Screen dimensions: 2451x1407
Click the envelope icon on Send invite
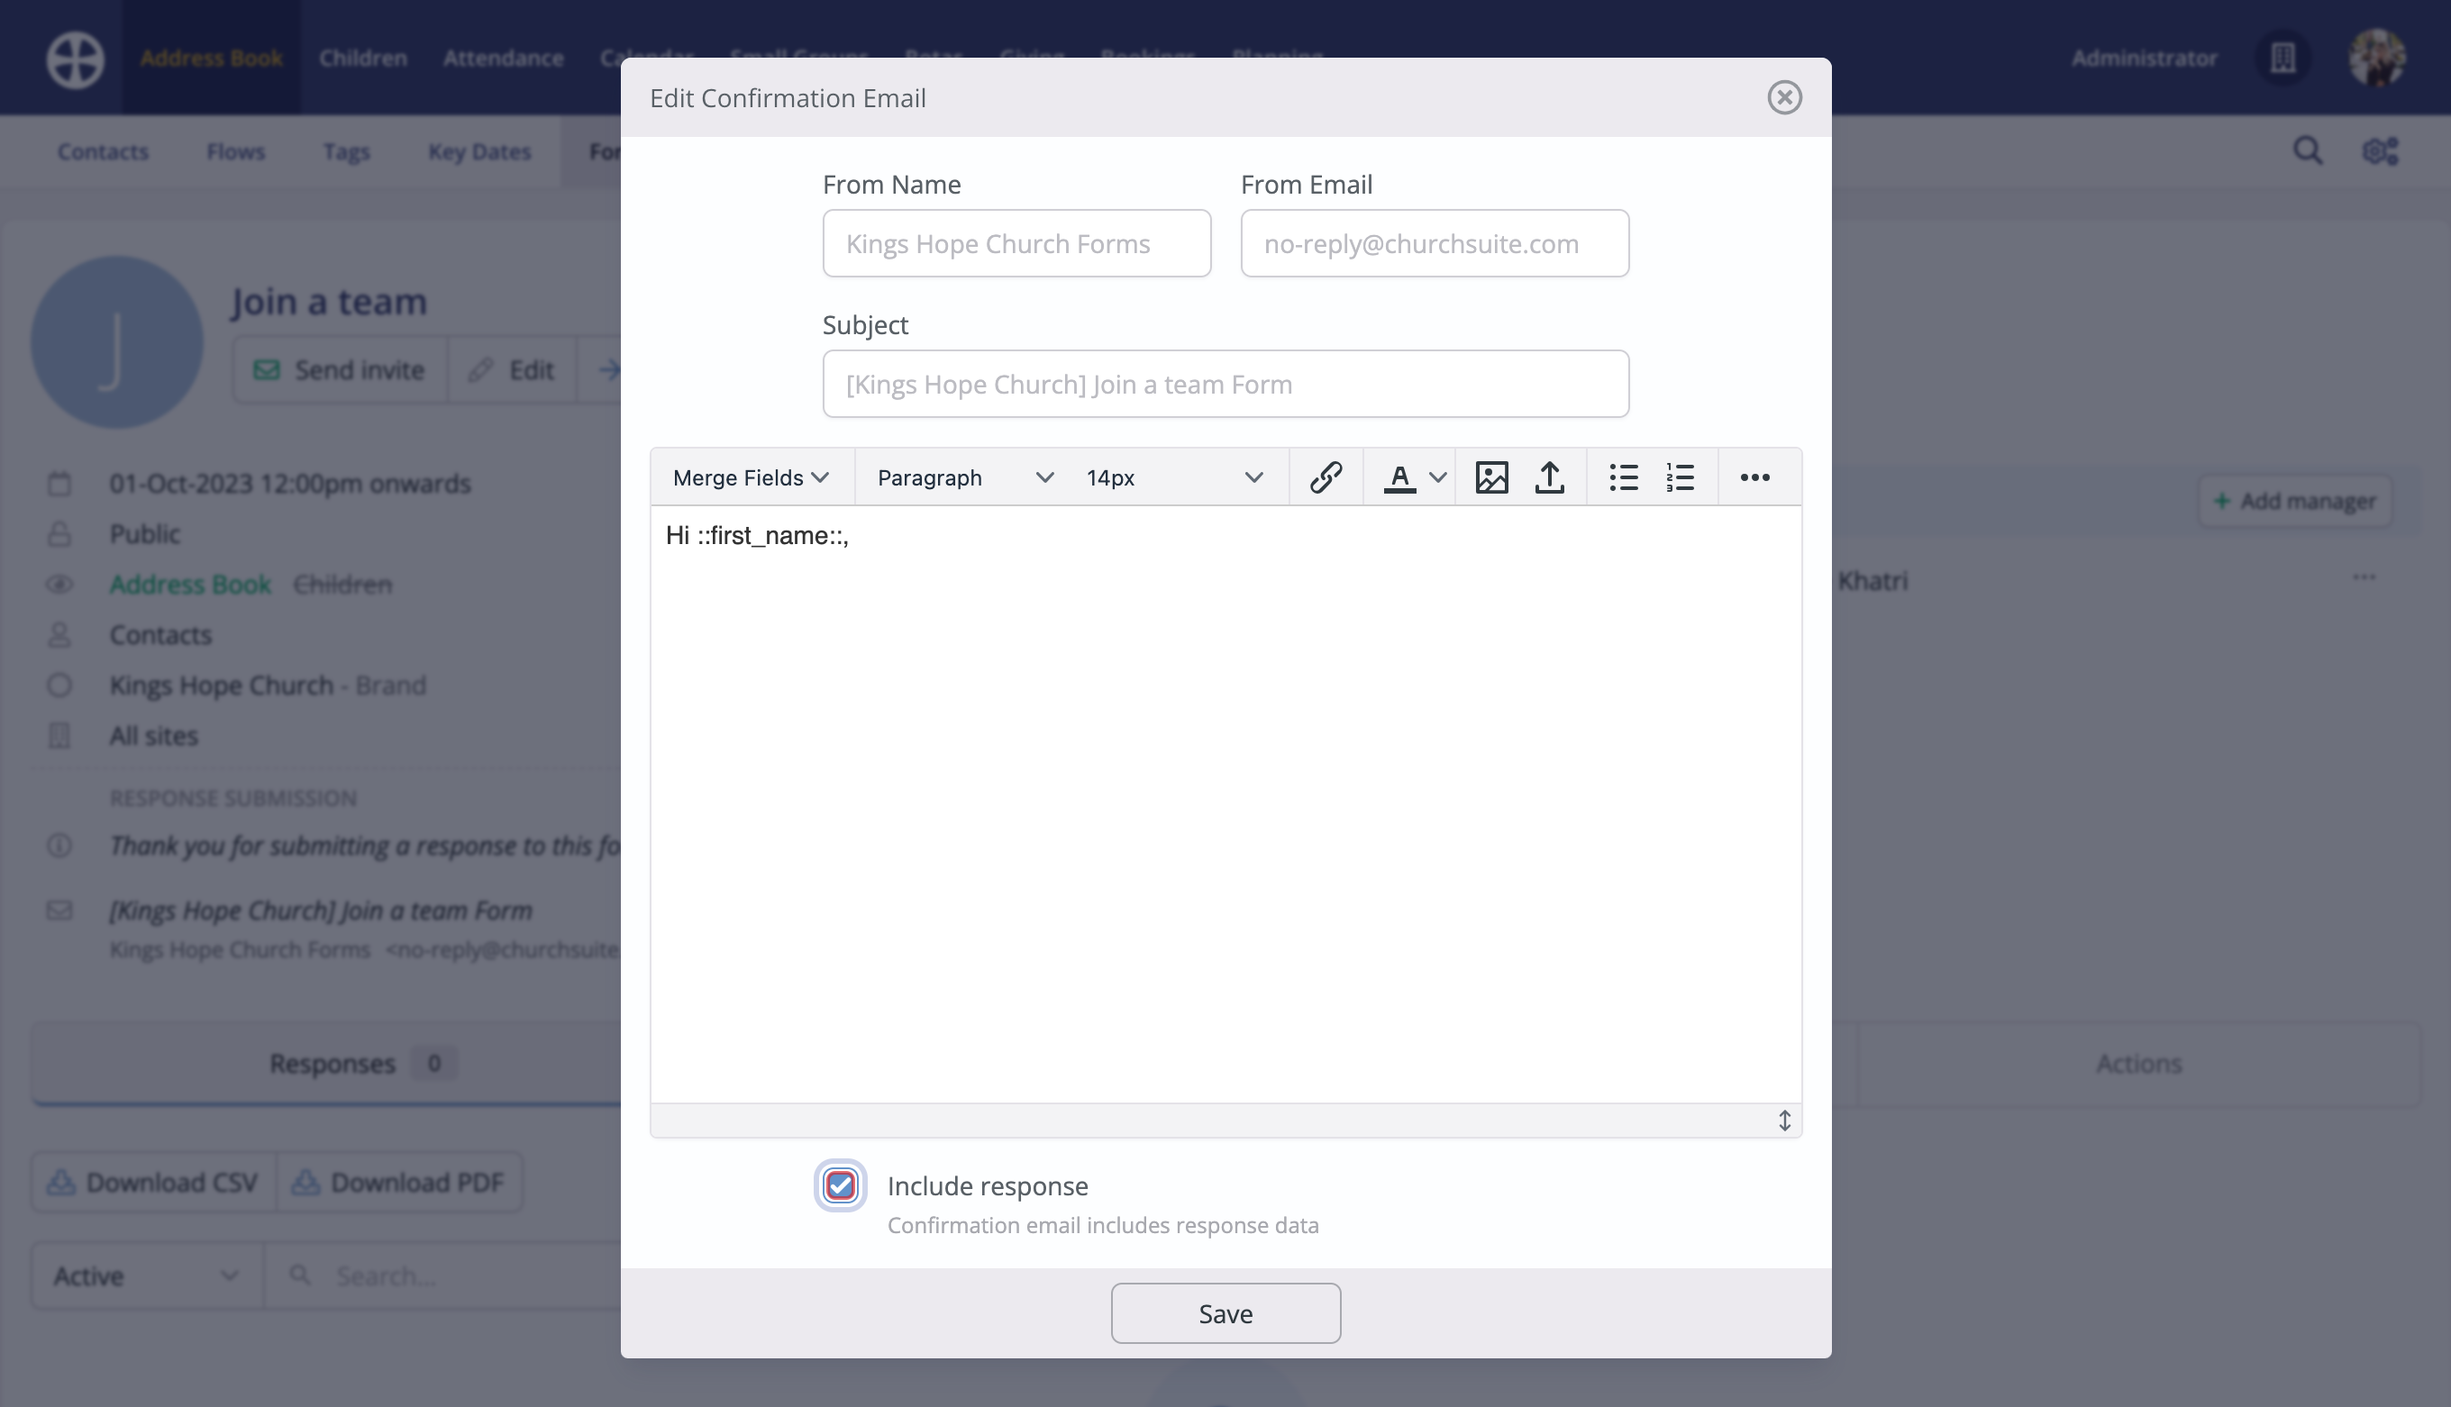(x=267, y=370)
